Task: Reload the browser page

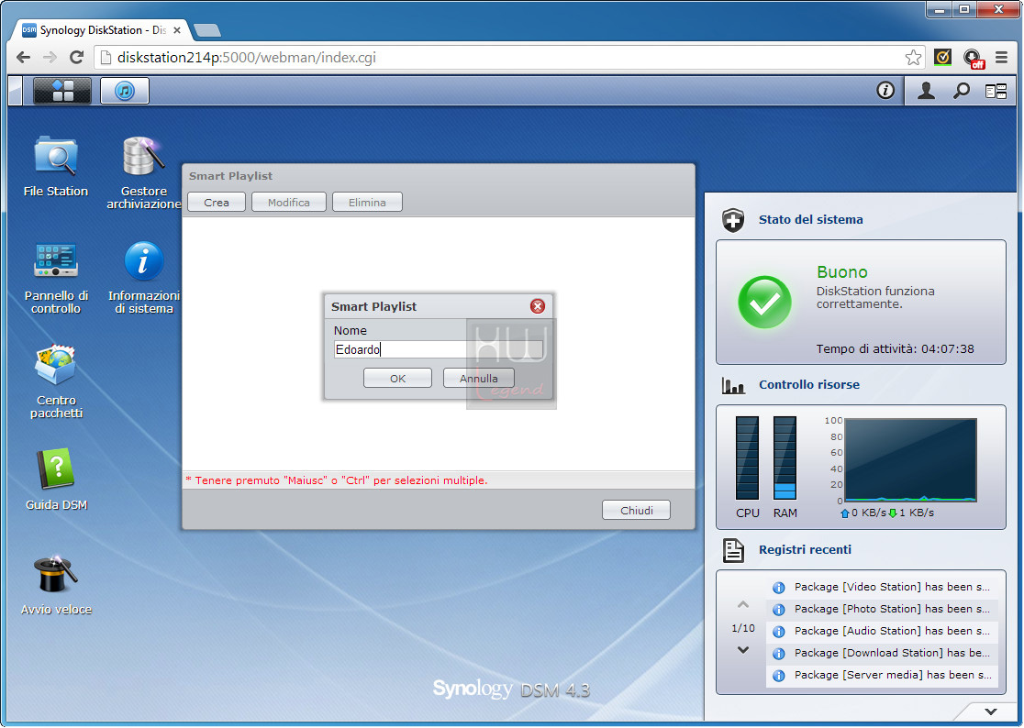Action: pyautogui.click(x=76, y=58)
